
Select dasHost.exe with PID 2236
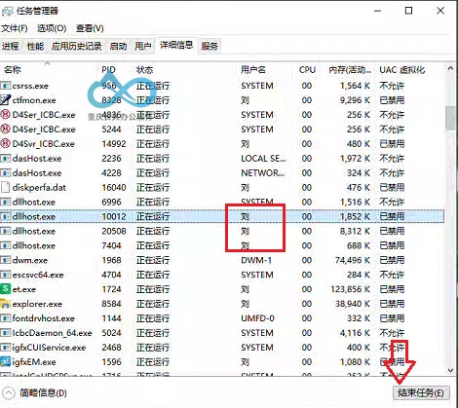[222, 159]
